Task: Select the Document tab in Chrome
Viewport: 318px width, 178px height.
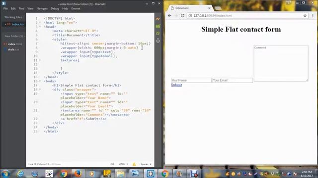Action: (190, 8)
